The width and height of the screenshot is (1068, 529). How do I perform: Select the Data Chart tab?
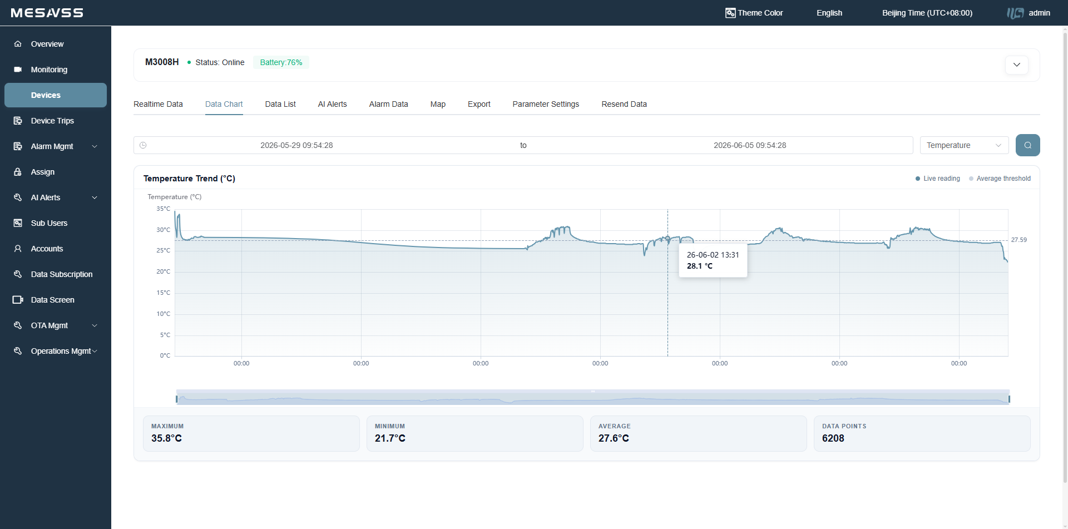[224, 104]
